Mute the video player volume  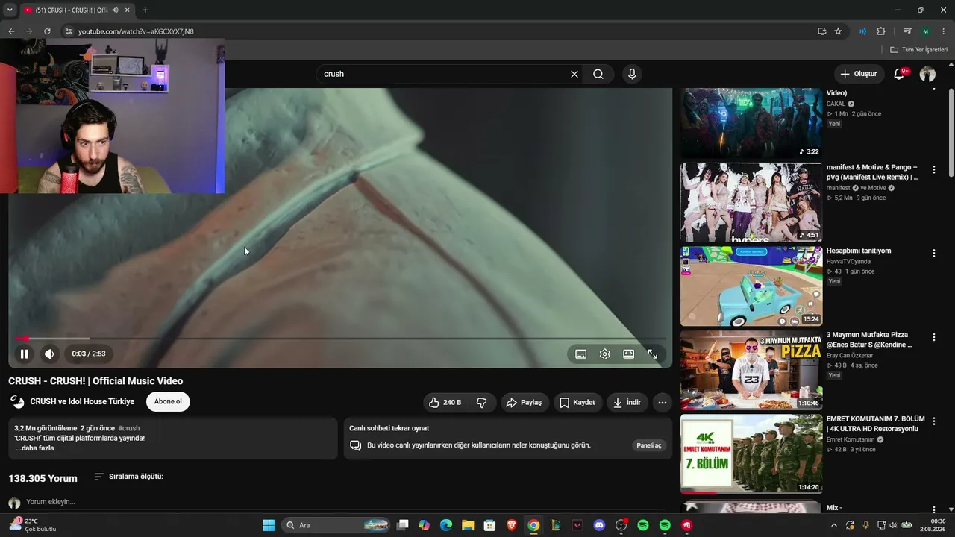[49, 354]
